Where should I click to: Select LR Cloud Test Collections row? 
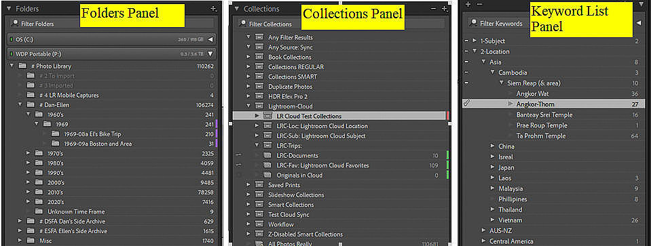(341, 116)
